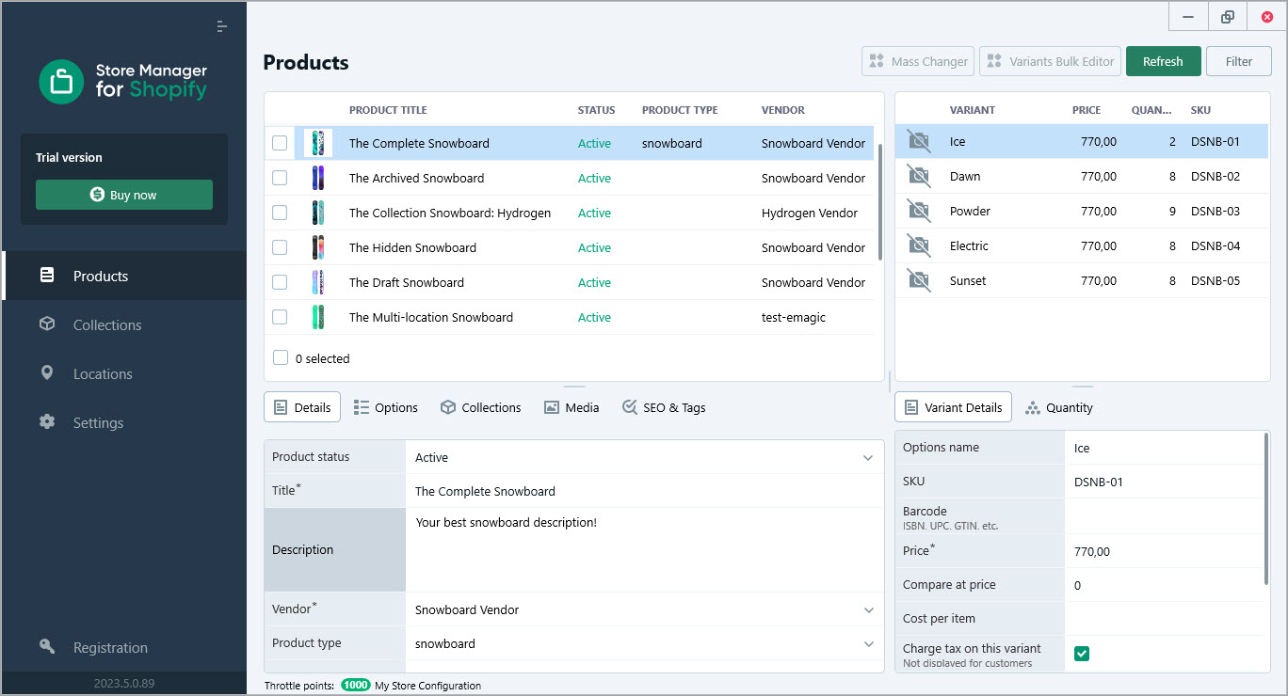1288x696 pixels.
Task: Sort products by Product Title column header
Action: 388,110
